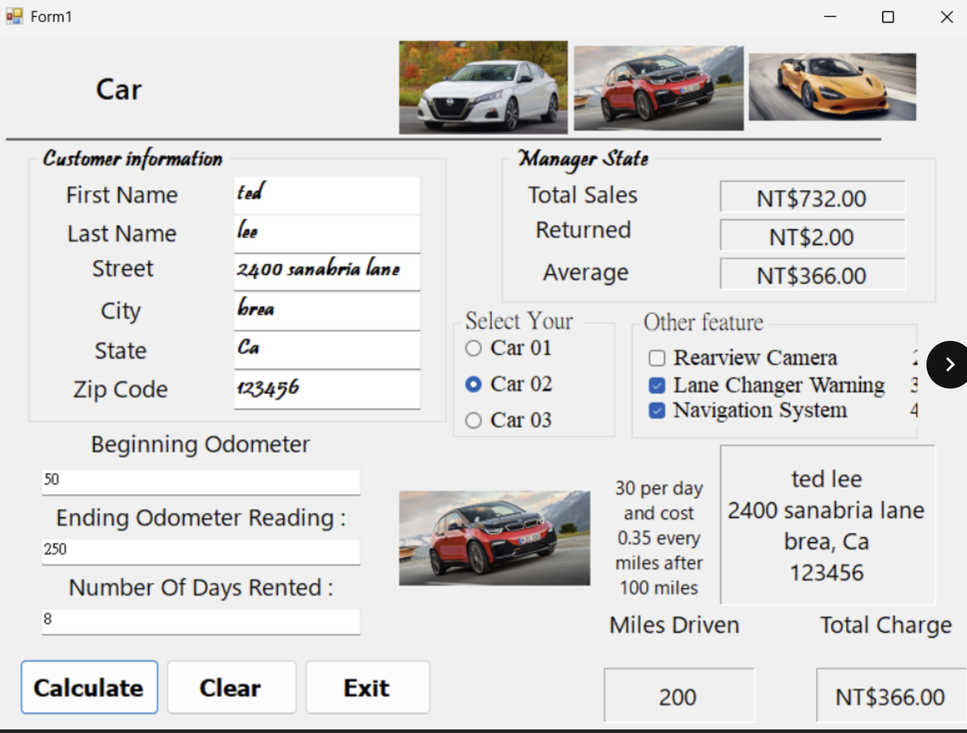Click the Form1 application icon in title bar
The image size is (967, 733).
point(14,16)
